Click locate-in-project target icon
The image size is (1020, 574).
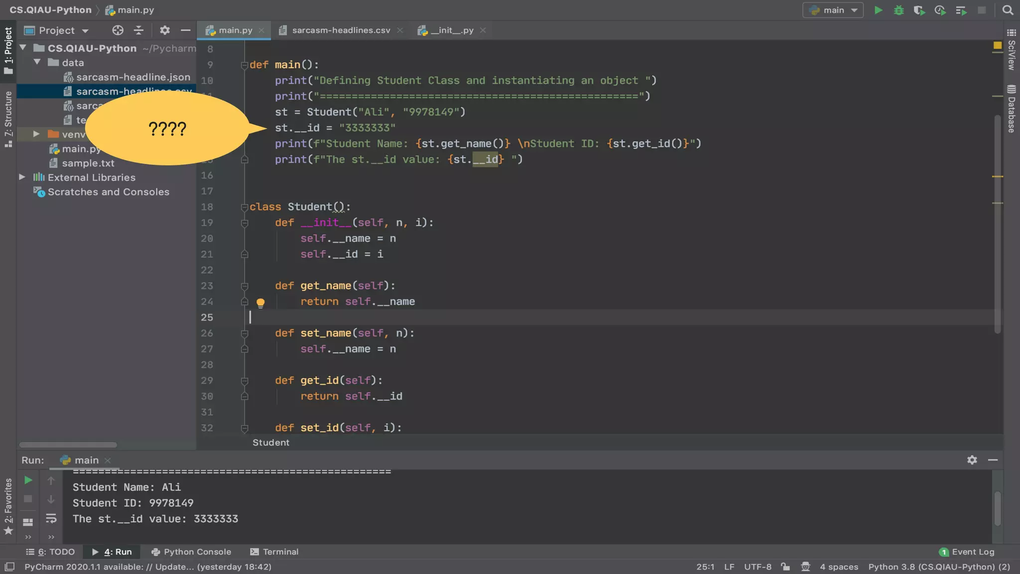click(118, 30)
